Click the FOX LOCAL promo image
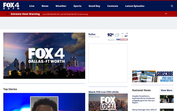The image size is (177, 111). tap(108, 102)
